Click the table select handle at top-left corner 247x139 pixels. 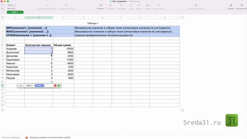[x=3, y=17]
